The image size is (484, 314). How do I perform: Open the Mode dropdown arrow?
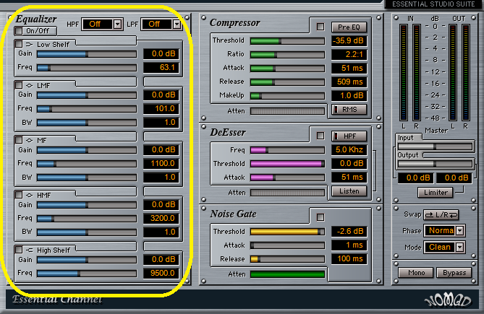pyautogui.click(x=460, y=247)
